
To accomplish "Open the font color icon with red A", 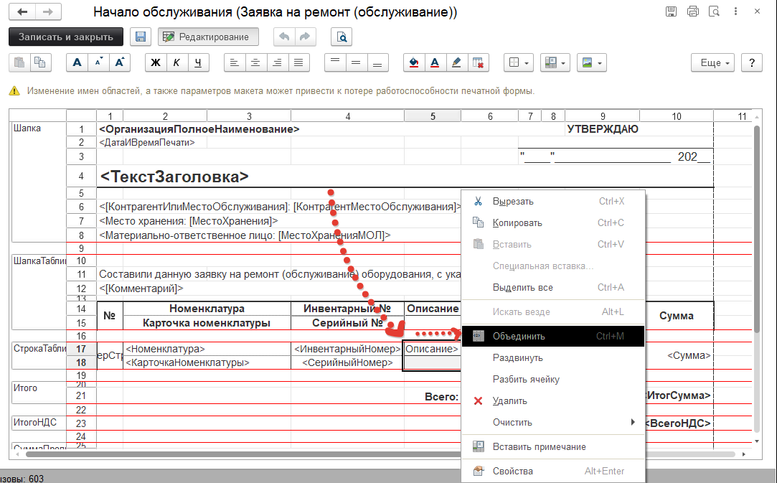I will 434,62.
